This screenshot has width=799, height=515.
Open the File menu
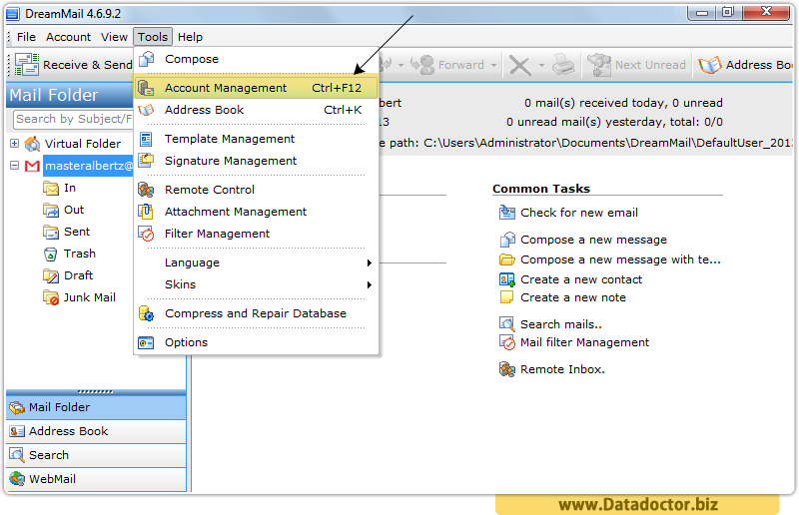[26, 37]
